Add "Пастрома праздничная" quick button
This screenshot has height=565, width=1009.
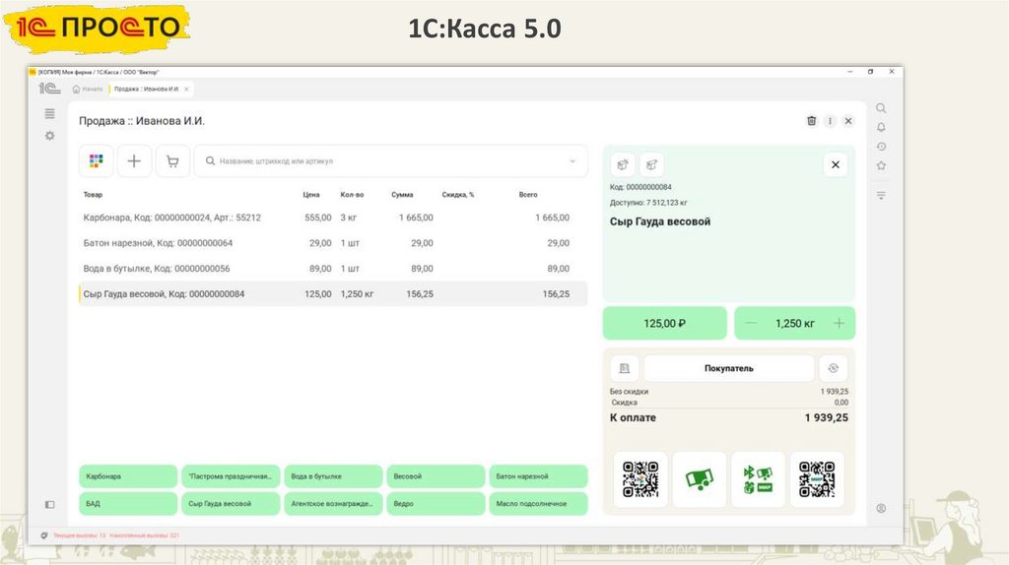[231, 476]
